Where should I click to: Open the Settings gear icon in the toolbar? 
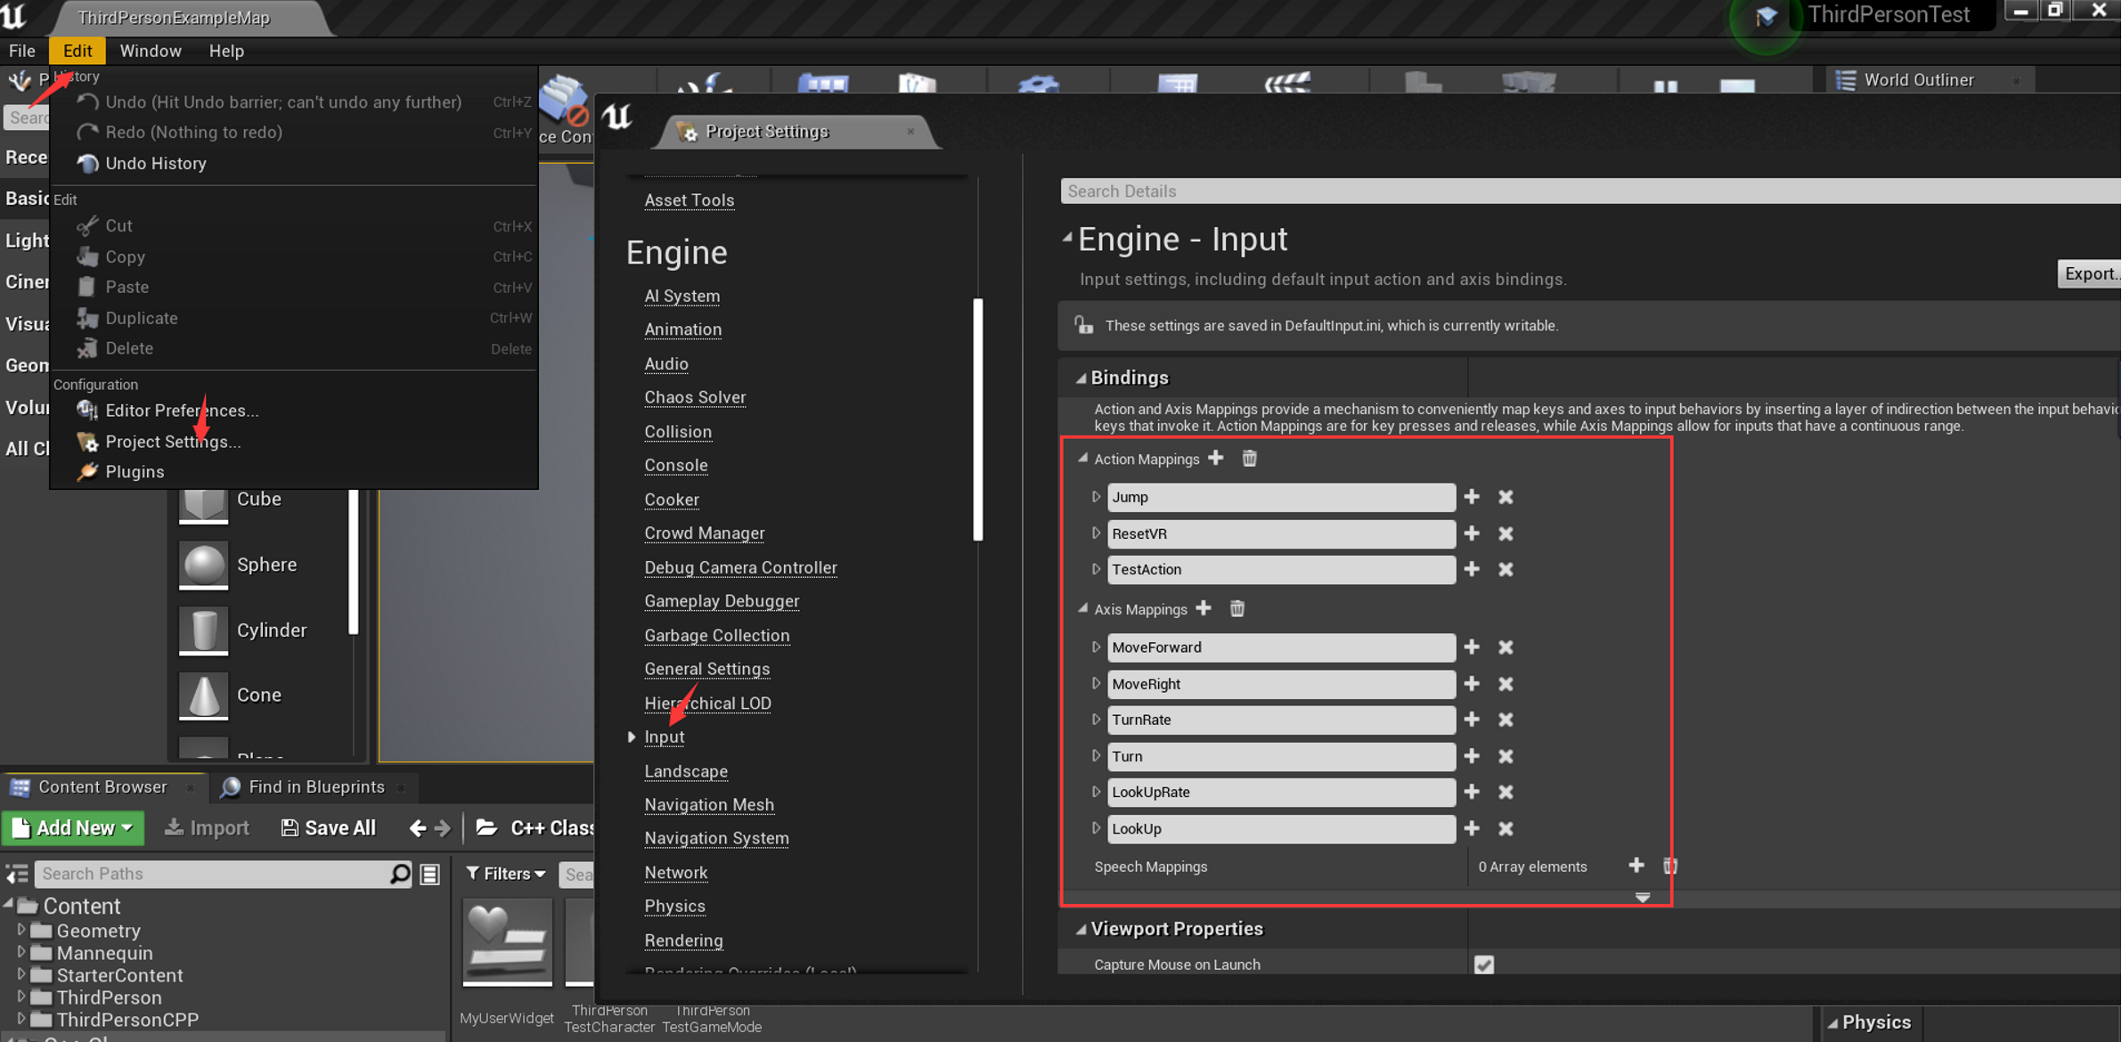tap(1037, 84)
